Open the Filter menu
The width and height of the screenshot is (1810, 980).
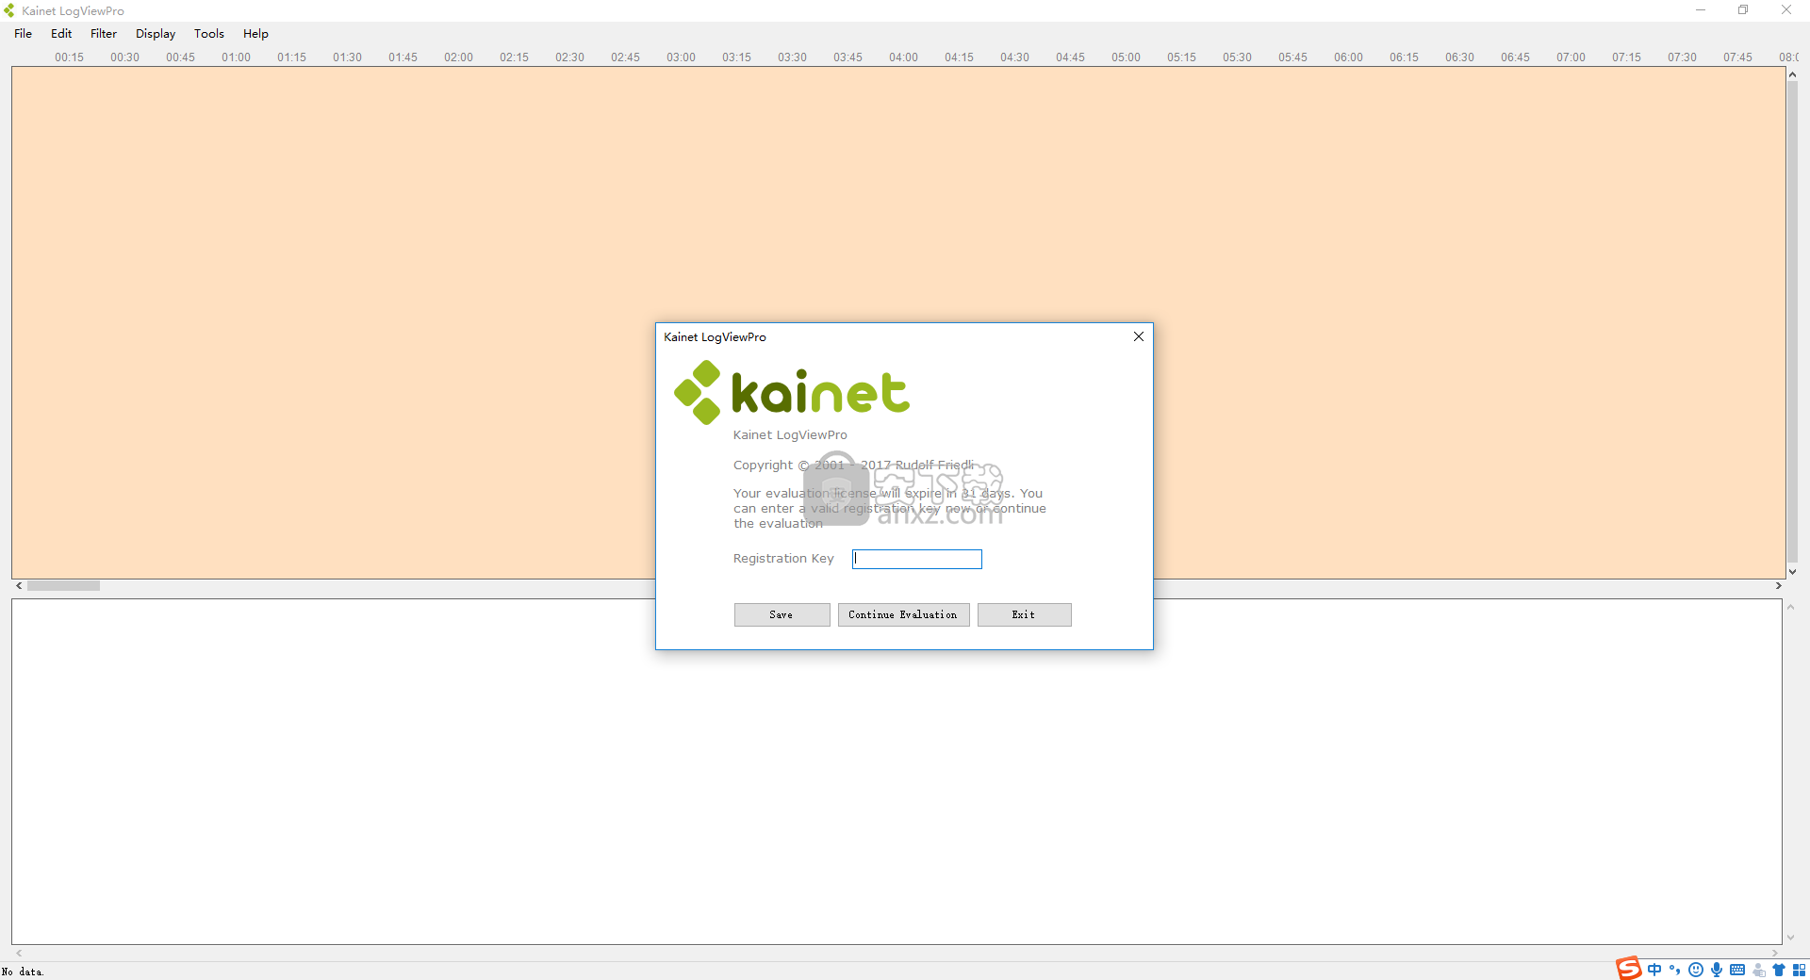pos(104,33)
